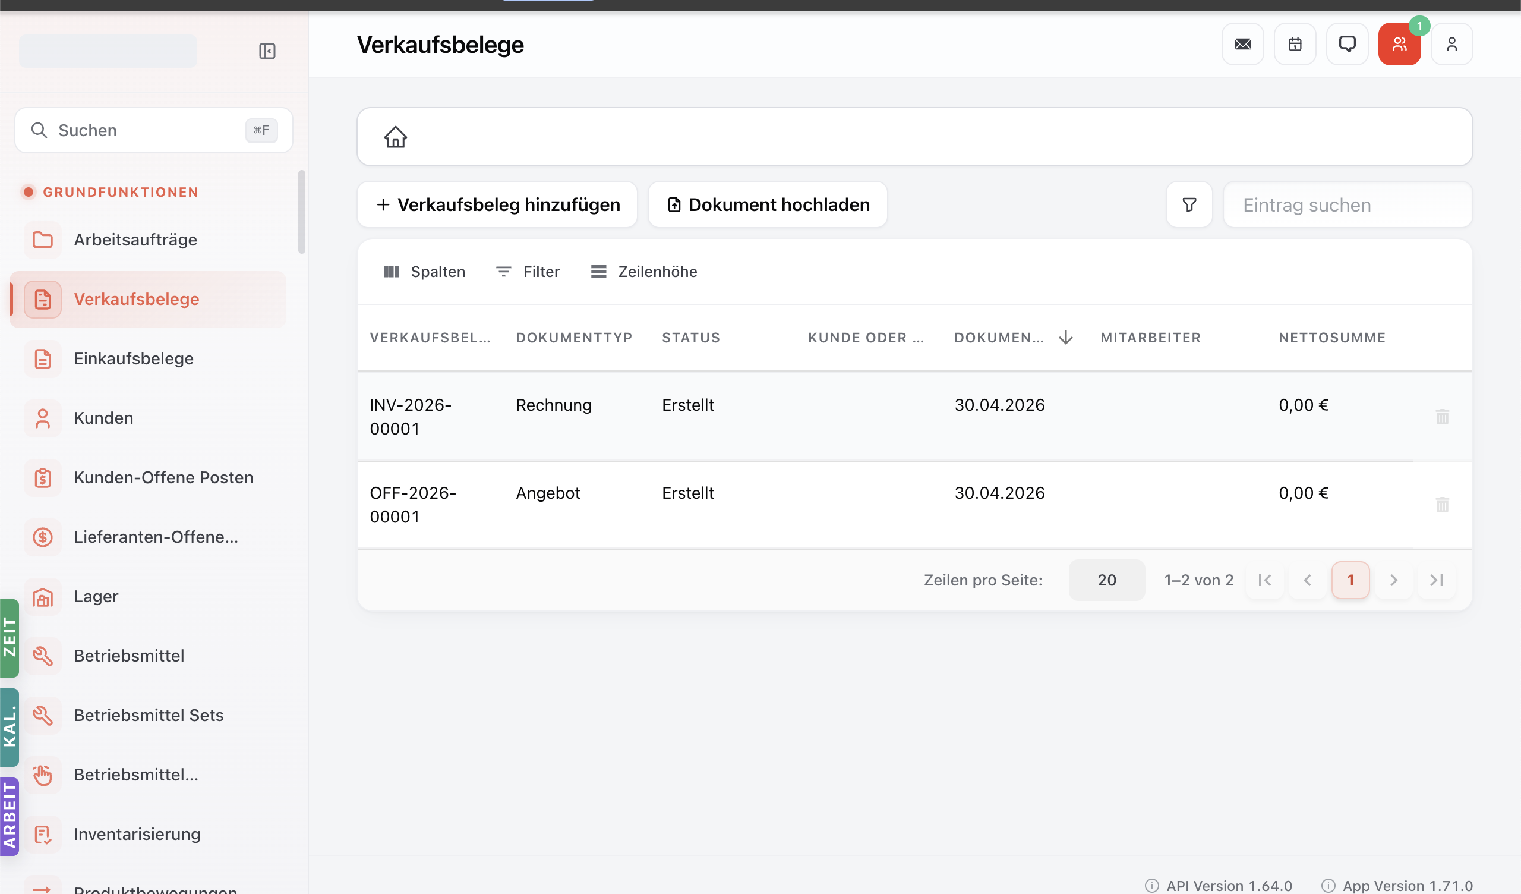The height and width of the screenshot is (894, 1521).
Task: Focus the Eintrag suchen field
Action: pyautogui.click(x=1347, y=204)
